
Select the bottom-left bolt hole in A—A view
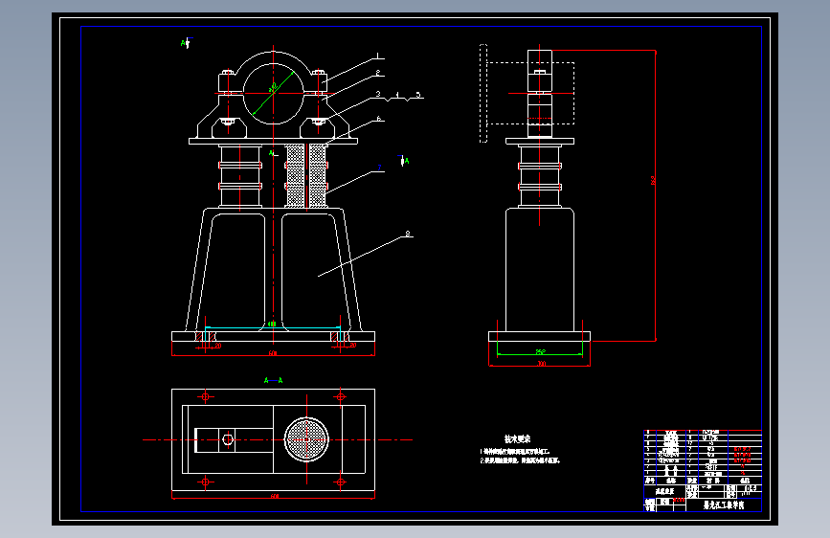pyautogui.click(x=206, y=482)
